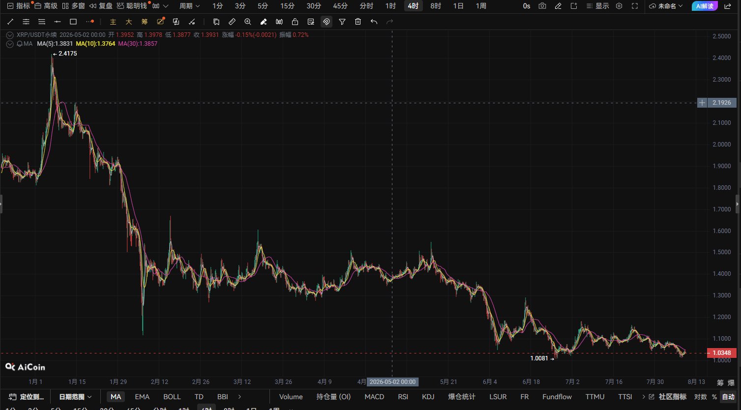Enter fullscreen chart mode
The width and height of the screenshot is (741, 410).
[635, 6]
